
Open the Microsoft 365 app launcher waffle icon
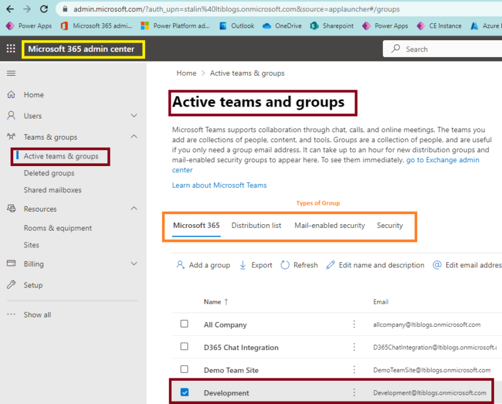pyautogui.click(x=10, y=48)
